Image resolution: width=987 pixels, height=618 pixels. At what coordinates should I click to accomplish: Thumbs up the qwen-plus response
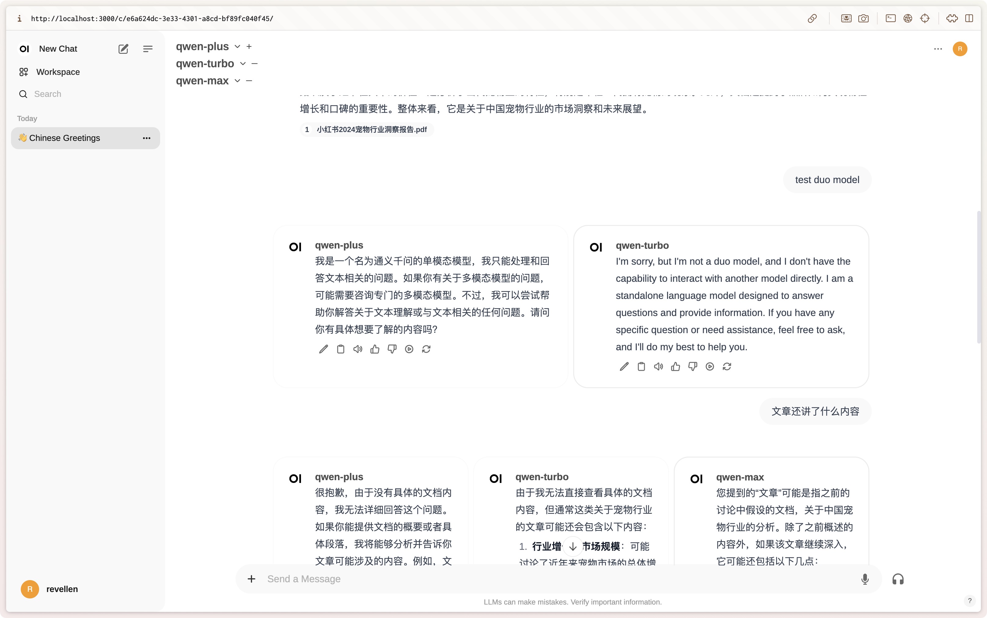click(x=375, y=349)
